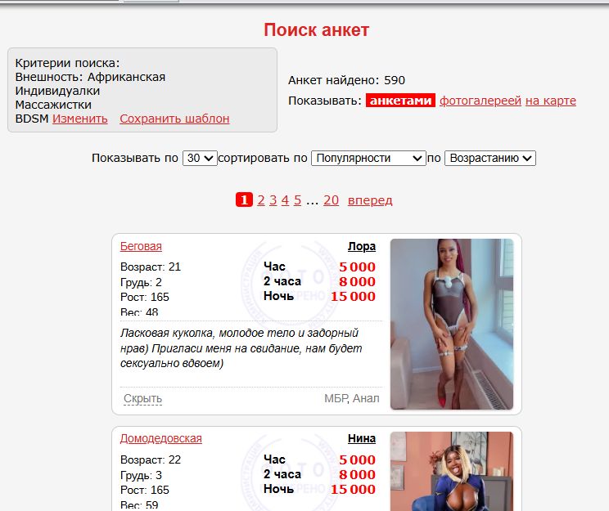Click the Внешность: Африканская criteria text
This screenshot has width=609, height=511.
90,77
